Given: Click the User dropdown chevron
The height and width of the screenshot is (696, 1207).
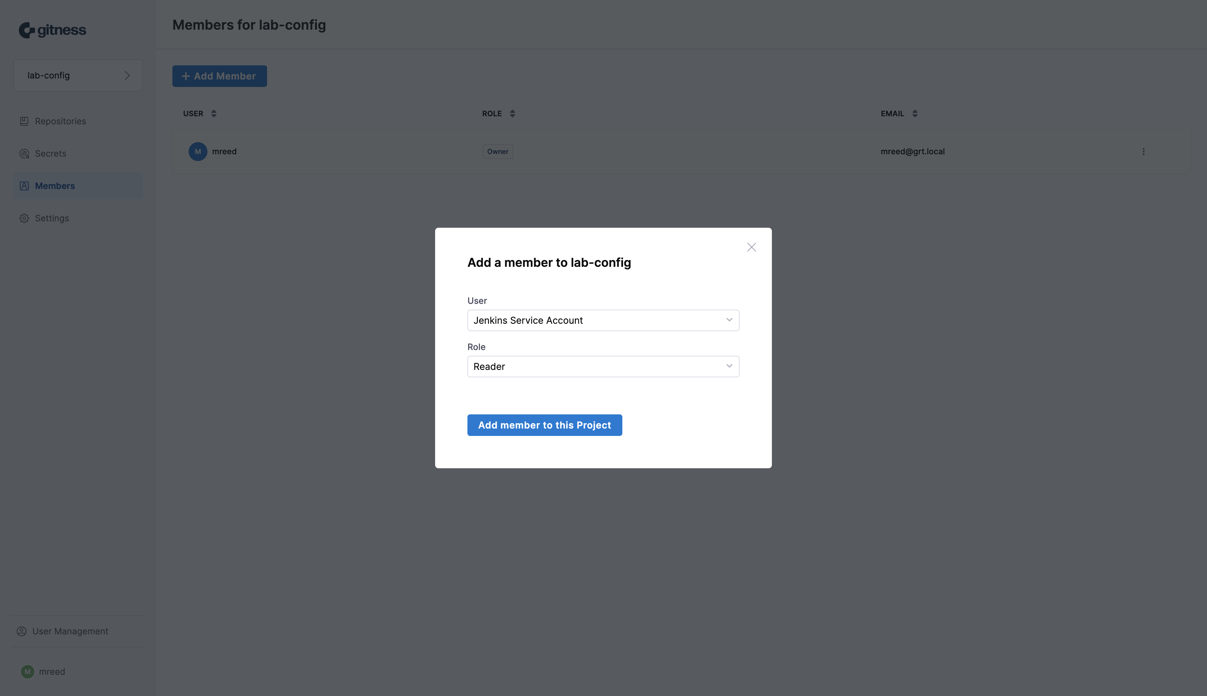Looking at the screenshot, I should pyautogui.click(x=729, y=320).
